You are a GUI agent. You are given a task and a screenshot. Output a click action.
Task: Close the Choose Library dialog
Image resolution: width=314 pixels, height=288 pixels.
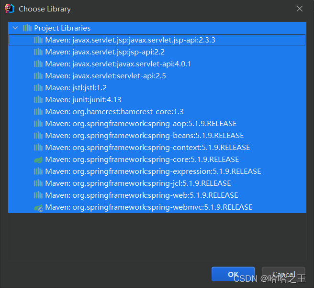(300, 9)
